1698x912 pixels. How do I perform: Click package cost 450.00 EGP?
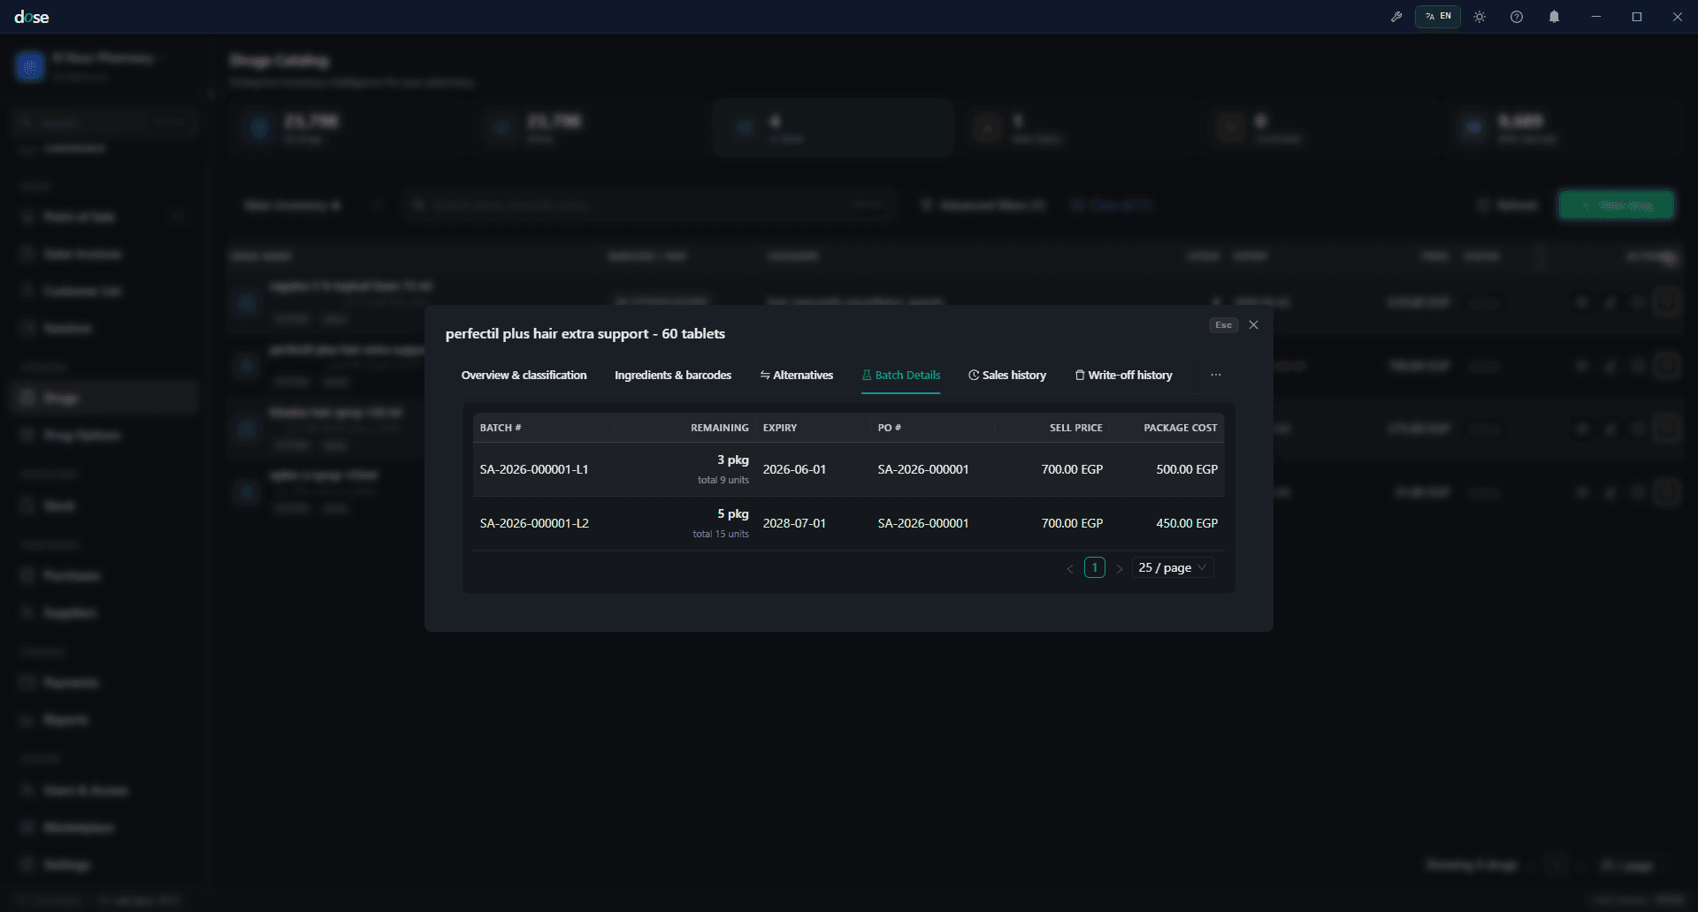point(1187,523)
